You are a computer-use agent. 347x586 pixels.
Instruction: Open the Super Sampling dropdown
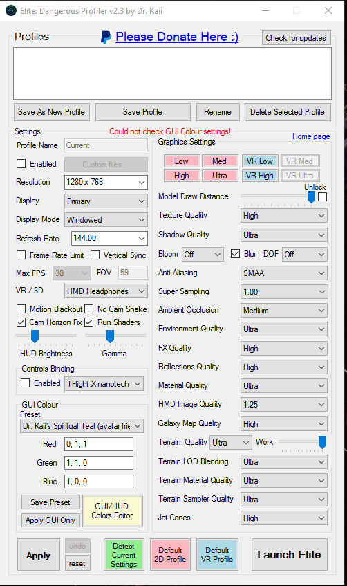coord(284,291)
